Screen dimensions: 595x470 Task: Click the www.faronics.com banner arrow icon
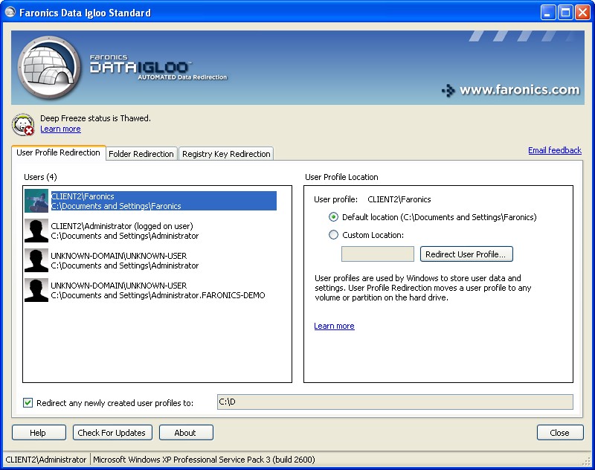tap(448, 91)
